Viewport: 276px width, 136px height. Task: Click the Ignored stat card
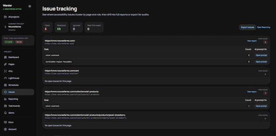(x=77, y=27)
